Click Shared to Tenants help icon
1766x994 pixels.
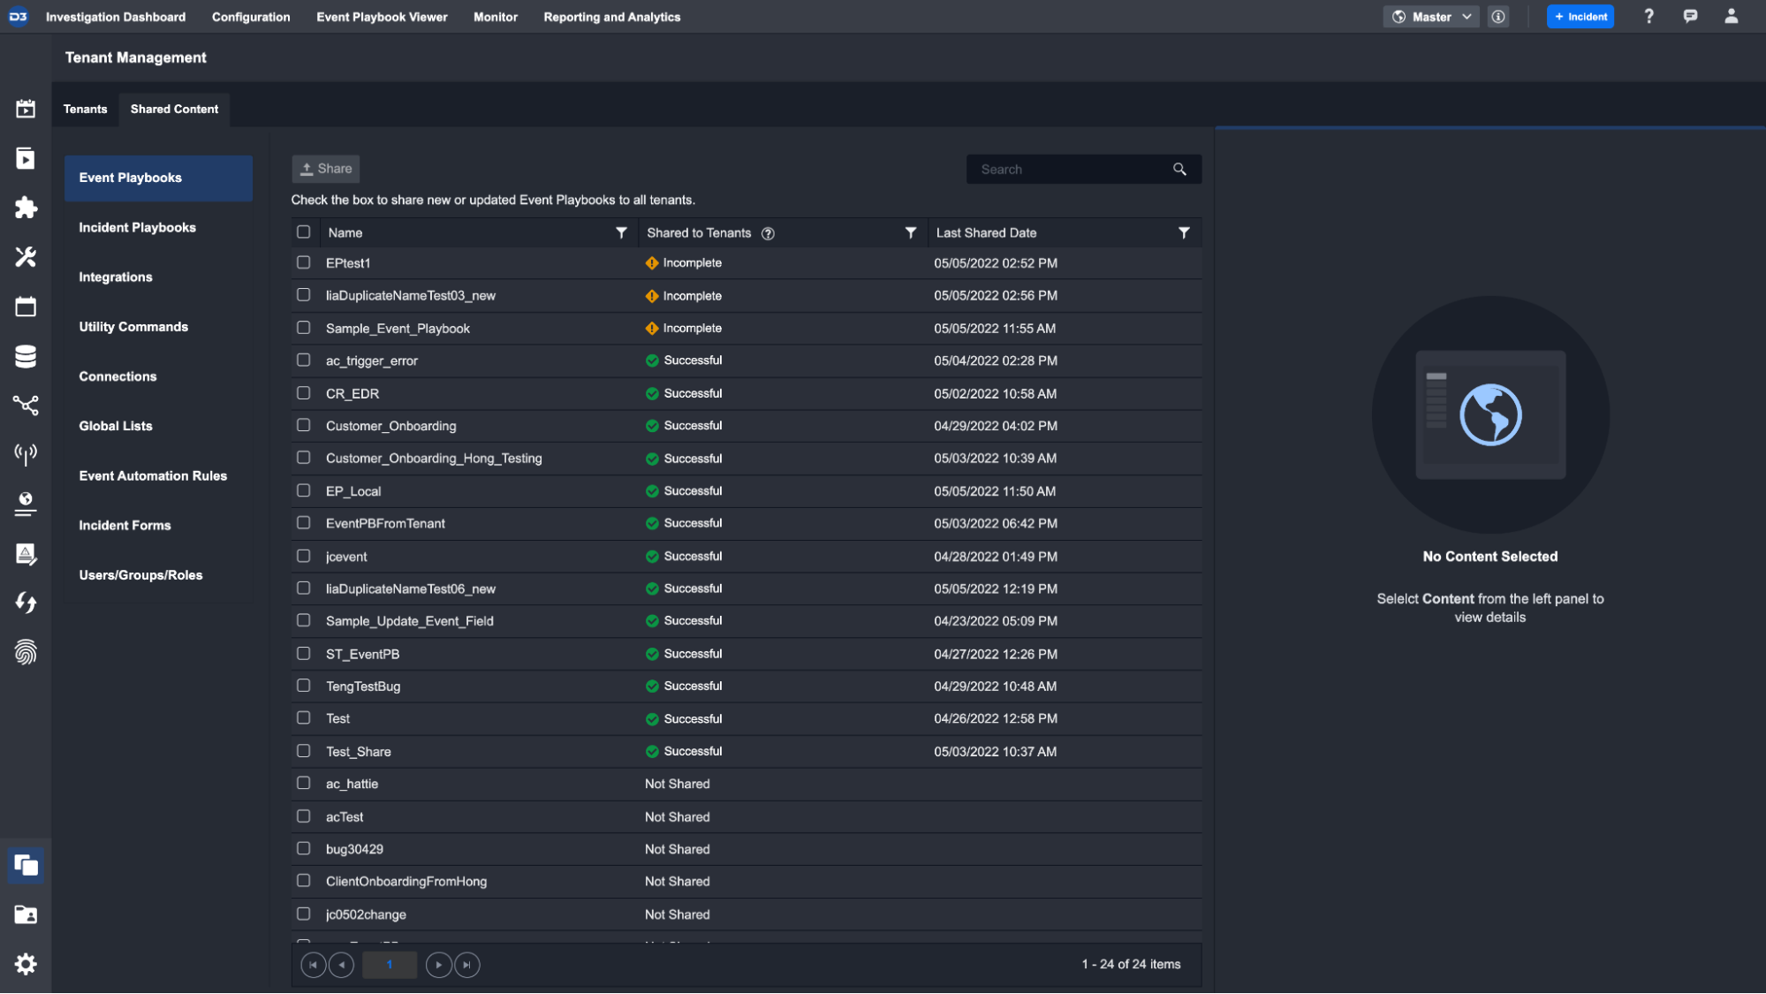pyautogui.click(x=768, y=233)
